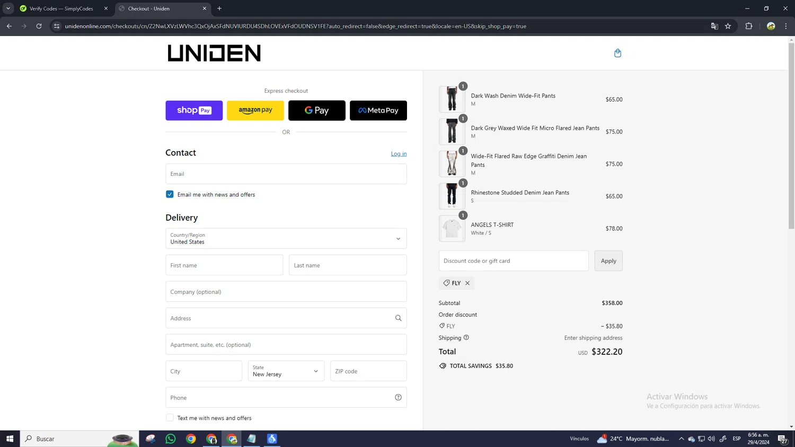Open the volume control in tray
This screenshot has height=447, width=795.
click(711, 439)
